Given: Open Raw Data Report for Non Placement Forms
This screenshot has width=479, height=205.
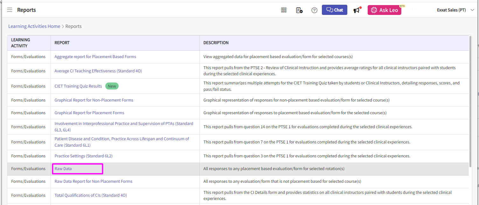Looking at the screenshot, I should (x=93, y=182).
